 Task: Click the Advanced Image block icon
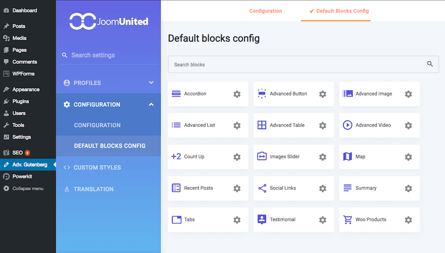tap(348, 93)
